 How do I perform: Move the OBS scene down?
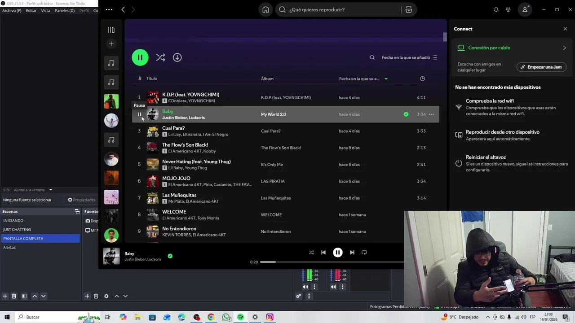click(44, 296)
